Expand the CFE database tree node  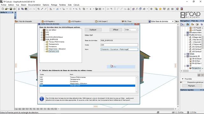(x=41, y=35)
